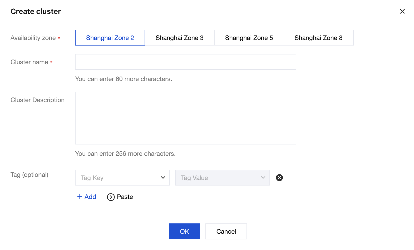Cancel the cluster creation
The image size is (414, 250).
(226, 231)
